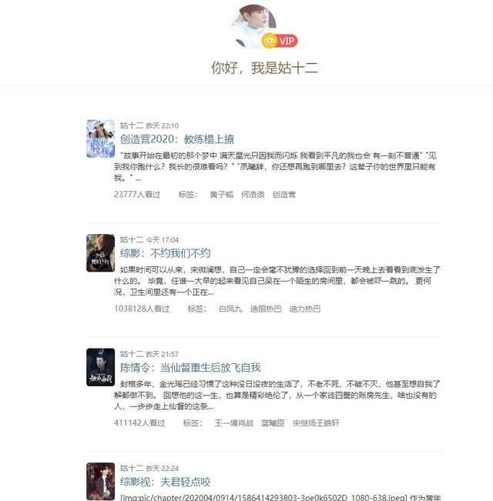Open story title 综影视：夫君轻点咬
493x501 pixels.
click(x=166, y=482)
